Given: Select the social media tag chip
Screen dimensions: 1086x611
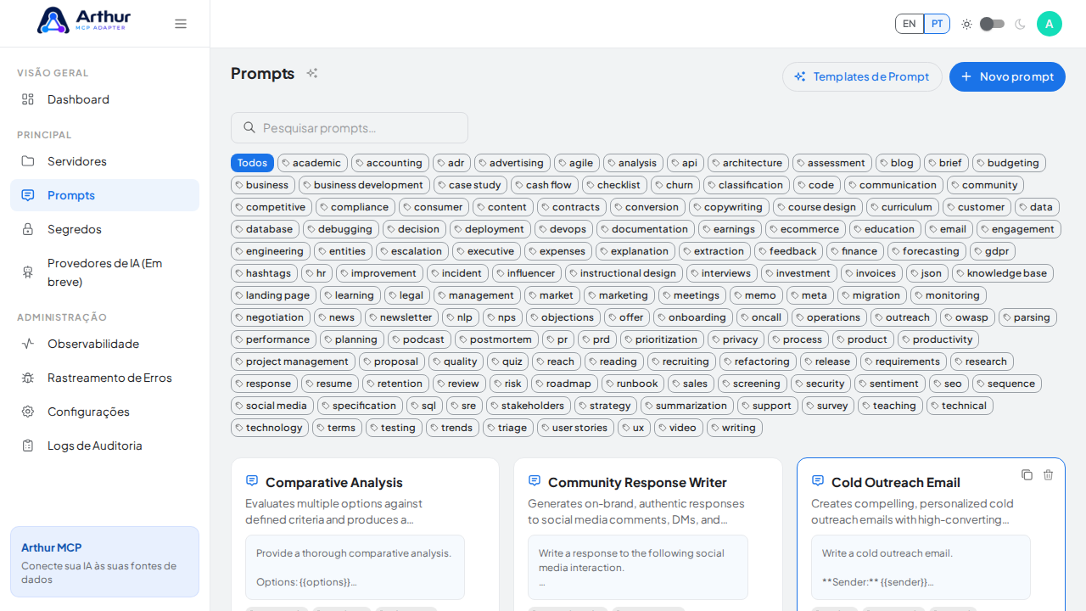Looking at the screenshot, I should tap(272, 406).
